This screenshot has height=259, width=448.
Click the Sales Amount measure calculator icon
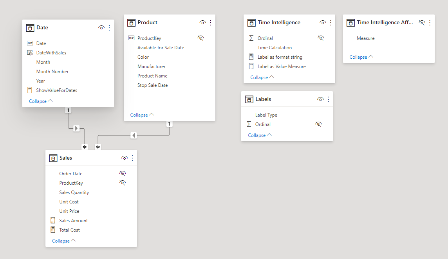pos(53,221)
